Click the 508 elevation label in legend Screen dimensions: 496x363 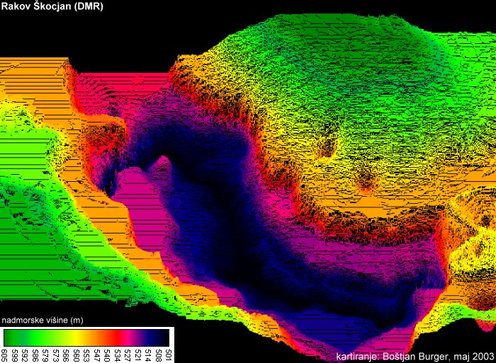pyautogui.click(x=157, y=355)
